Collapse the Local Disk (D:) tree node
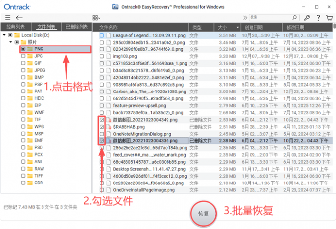This screenshot has height=229, width=336. coord(4,35)
